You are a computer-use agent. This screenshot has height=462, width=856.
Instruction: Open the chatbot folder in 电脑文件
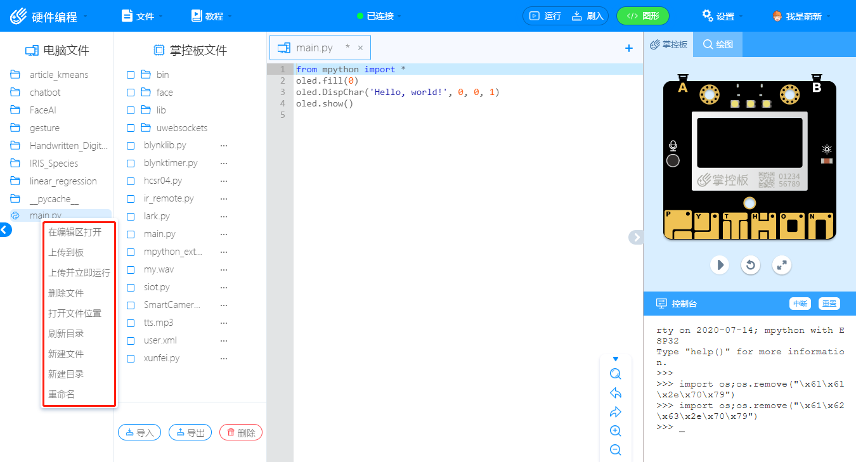(x=45, y=93)
